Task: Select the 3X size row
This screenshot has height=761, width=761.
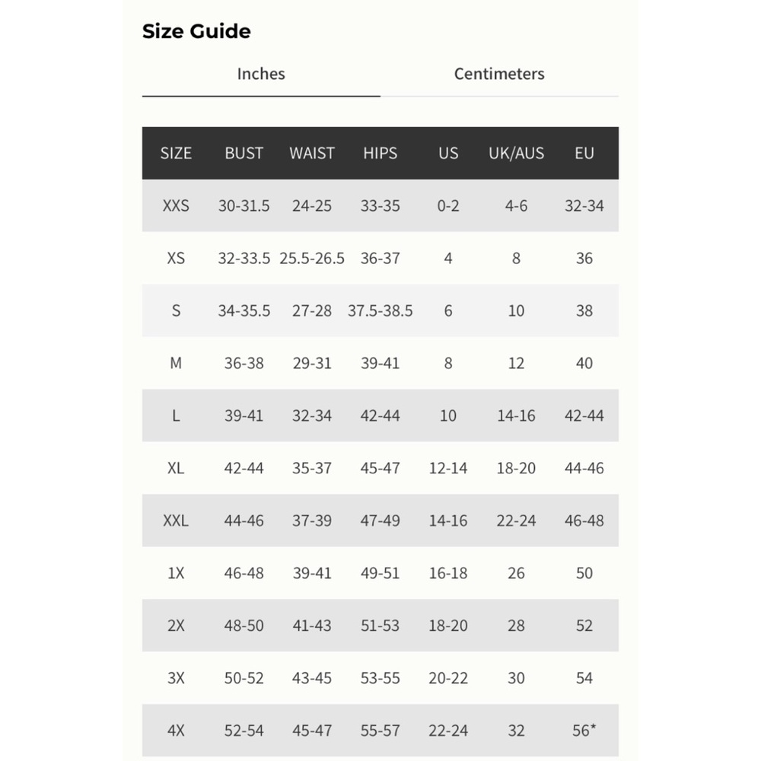Action: point(176,677)
